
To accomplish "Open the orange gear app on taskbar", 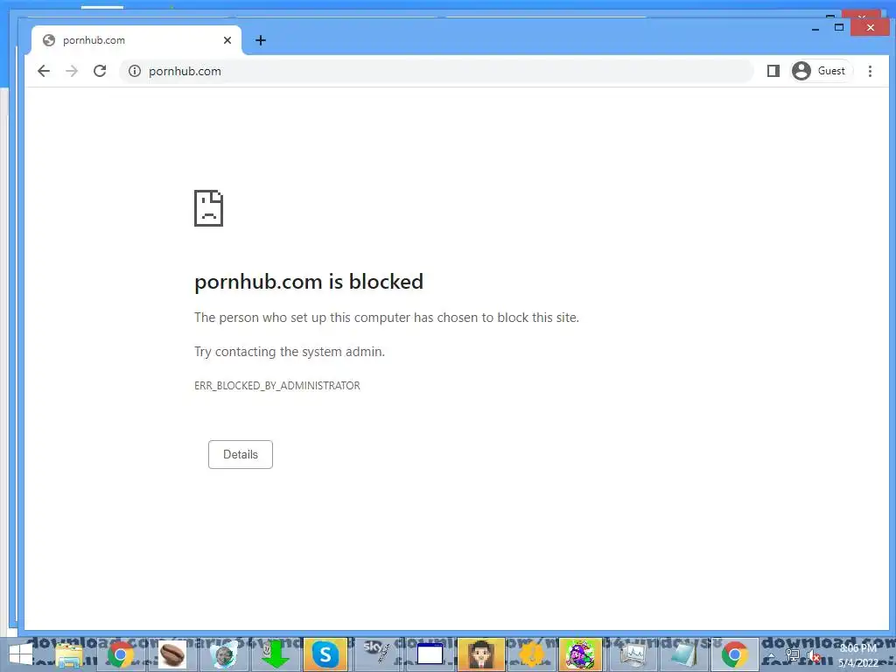I will tap(531, 654).
